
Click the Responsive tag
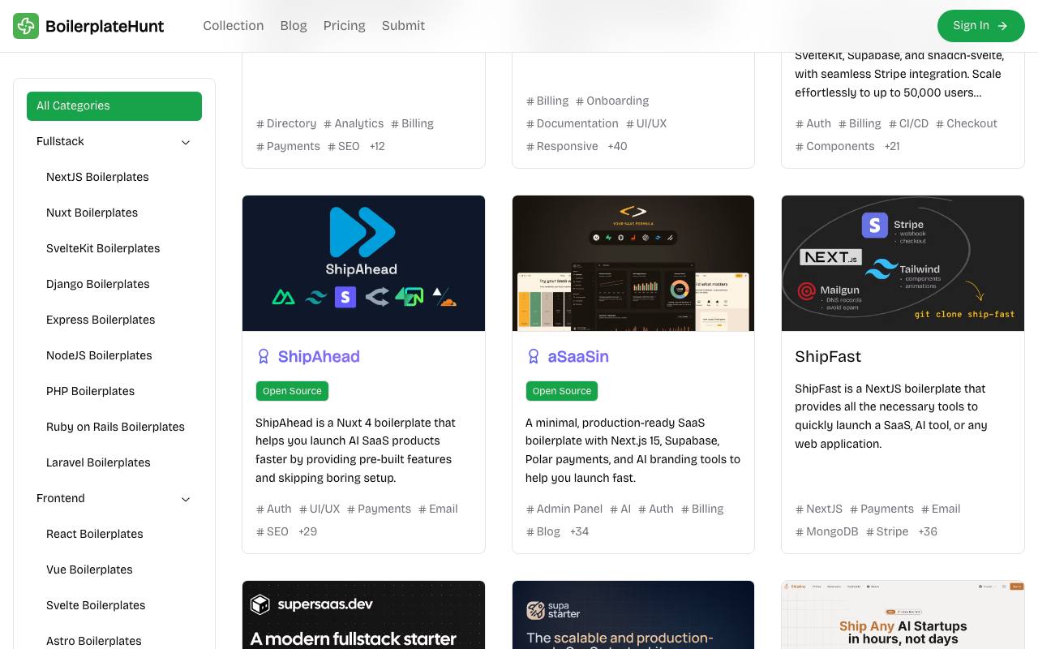click(562, 146)
